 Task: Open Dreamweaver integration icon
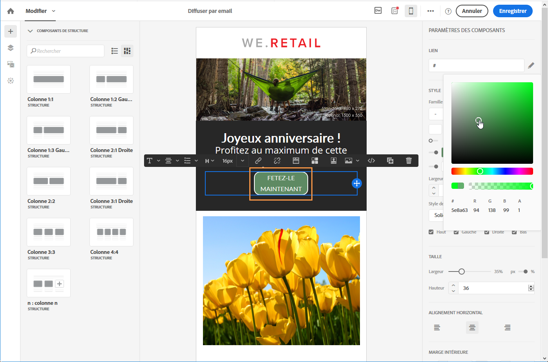[378, 11]
